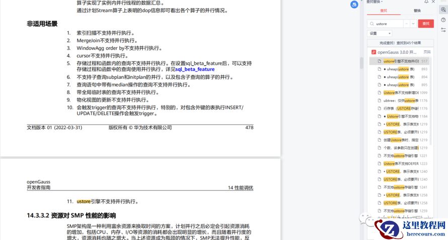Image resolution: width=448 pixels, height=240 pixels.
Task: Select bulleted USTORE, 表示表支持 result on page 1240
Action: [x=399, y=172]
